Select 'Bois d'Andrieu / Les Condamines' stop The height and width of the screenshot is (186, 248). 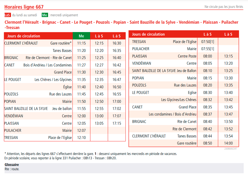click(x=48, y=65)
